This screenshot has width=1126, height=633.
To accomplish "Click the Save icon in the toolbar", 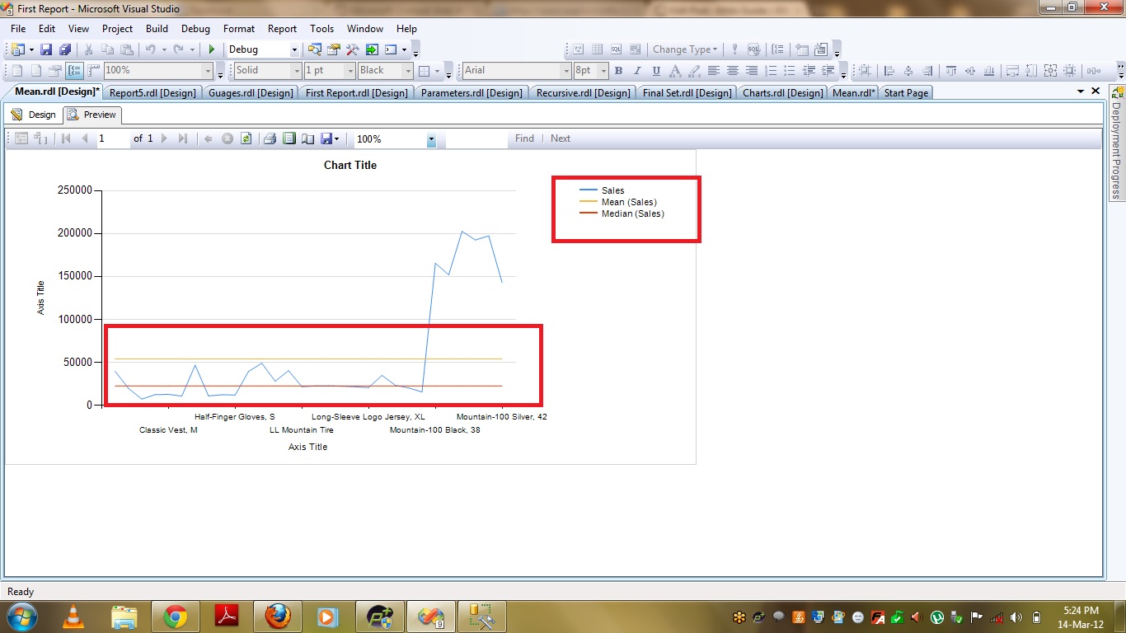I will (46, 50).
